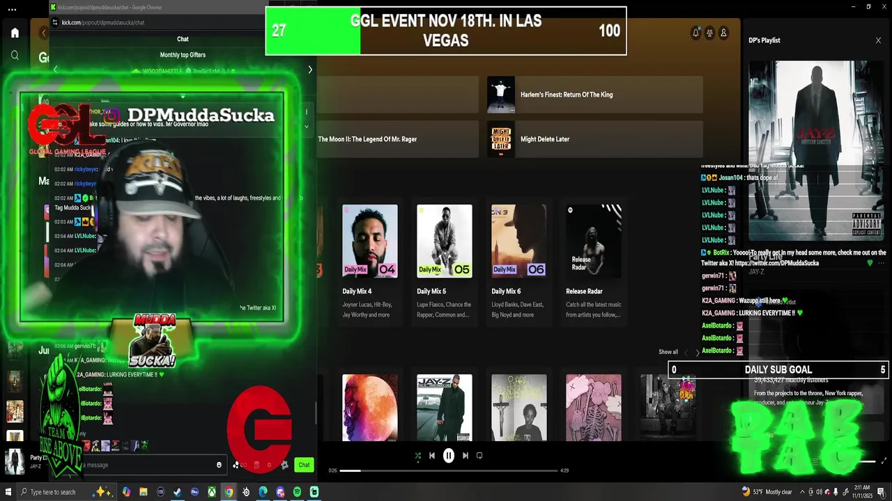
Task: Switch to Google Chrome on the taskbar
Action: tap(229, 492)
